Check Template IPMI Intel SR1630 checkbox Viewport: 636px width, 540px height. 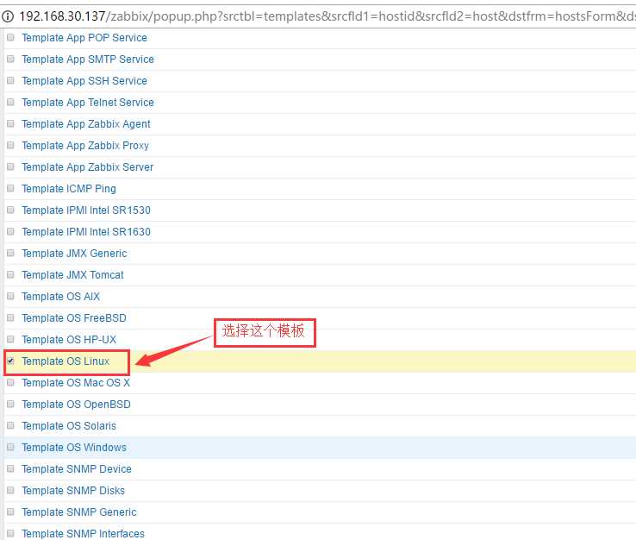(x=10, y=231)
